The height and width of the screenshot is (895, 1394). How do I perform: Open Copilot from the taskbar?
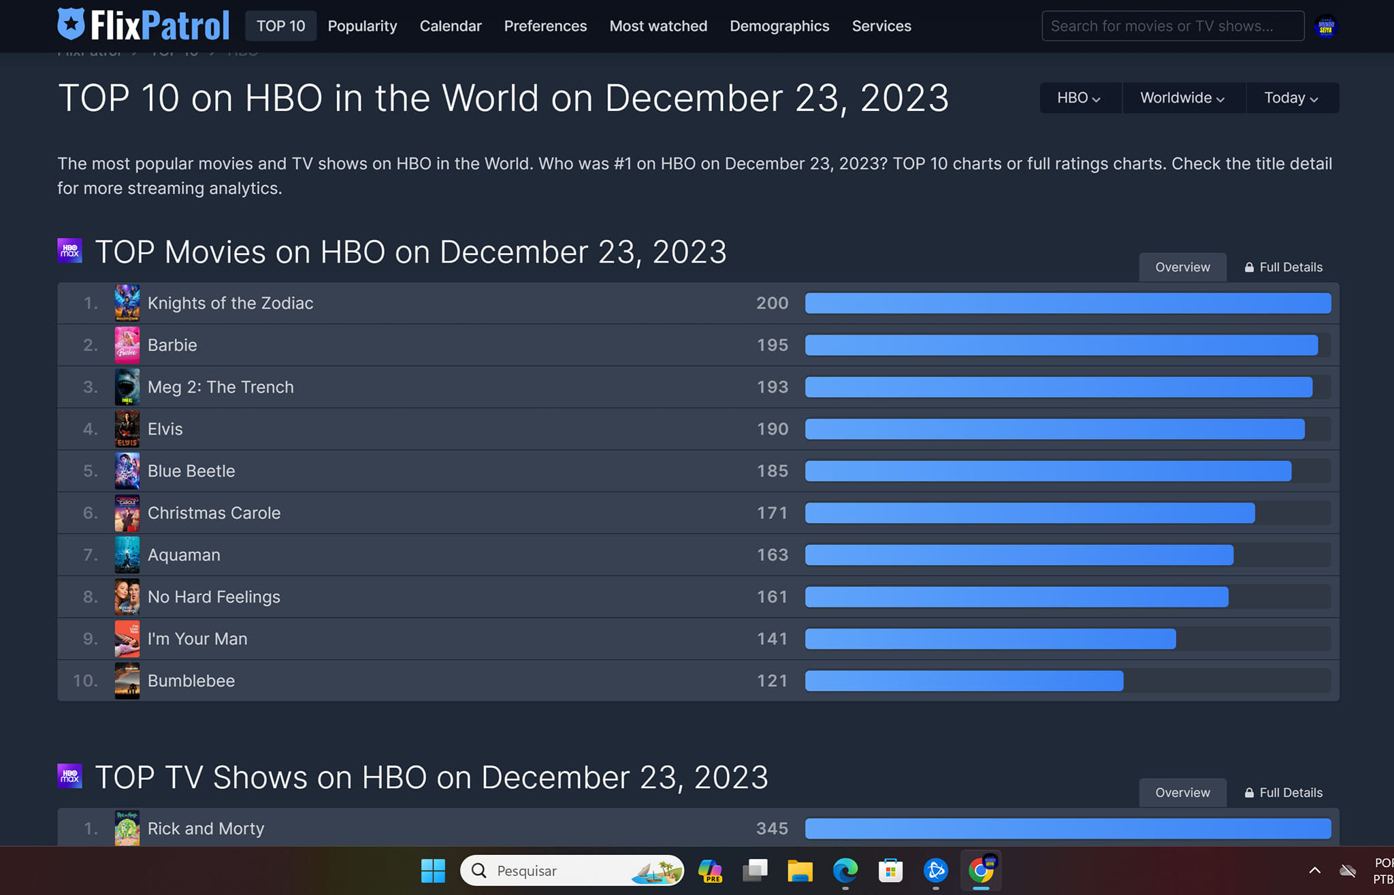tap(710, 871)
